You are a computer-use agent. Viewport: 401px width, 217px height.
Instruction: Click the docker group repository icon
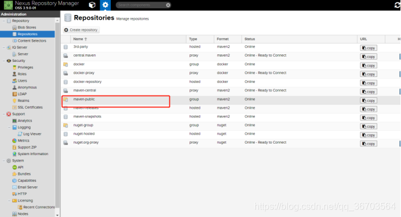point(65,64)
